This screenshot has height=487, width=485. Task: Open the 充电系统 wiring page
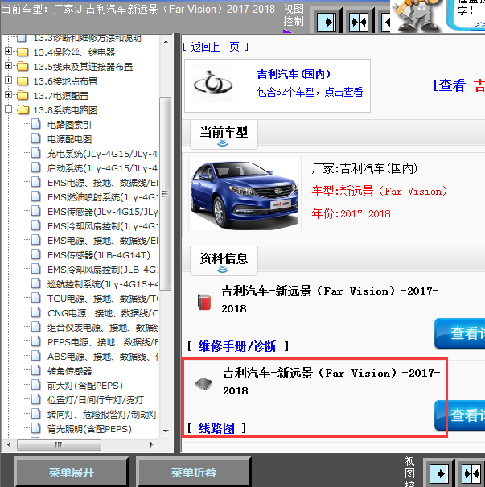tap(103, 154)
